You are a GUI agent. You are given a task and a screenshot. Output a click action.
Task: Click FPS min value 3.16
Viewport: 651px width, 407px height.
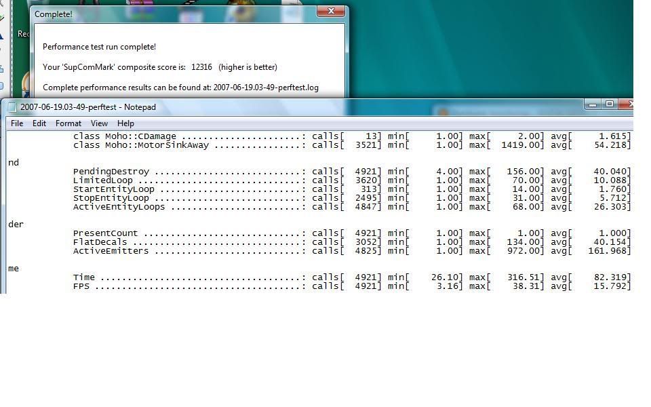coord(448,286)
